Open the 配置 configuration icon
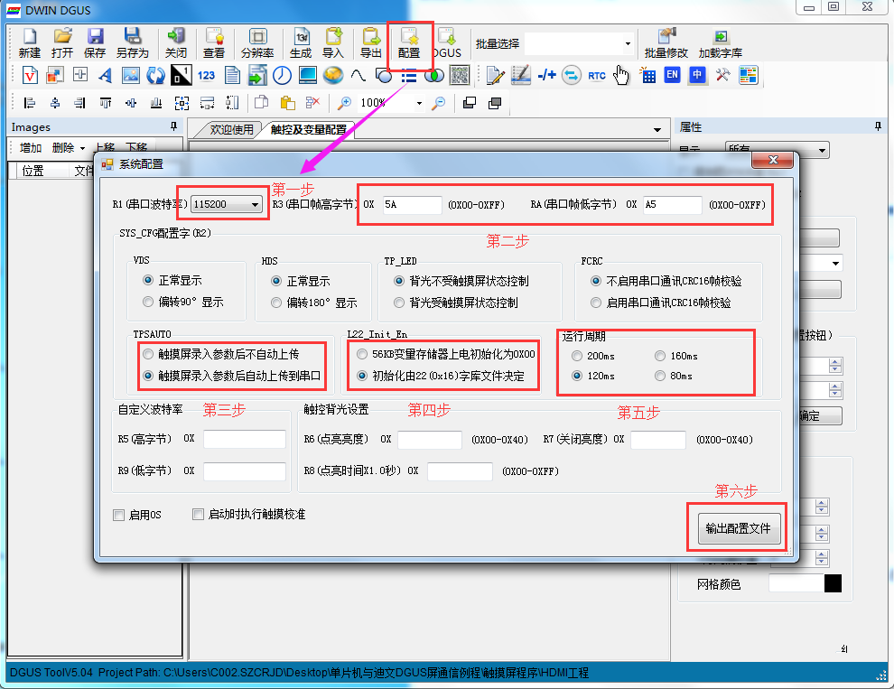 click(x=409, y=42)
